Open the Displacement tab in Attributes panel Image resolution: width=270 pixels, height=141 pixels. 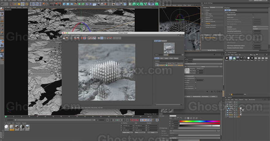point(196,97)
